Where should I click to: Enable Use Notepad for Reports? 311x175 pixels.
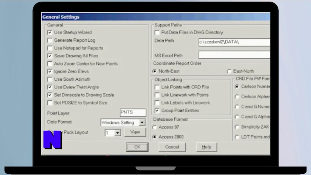(x=50, y=48)
